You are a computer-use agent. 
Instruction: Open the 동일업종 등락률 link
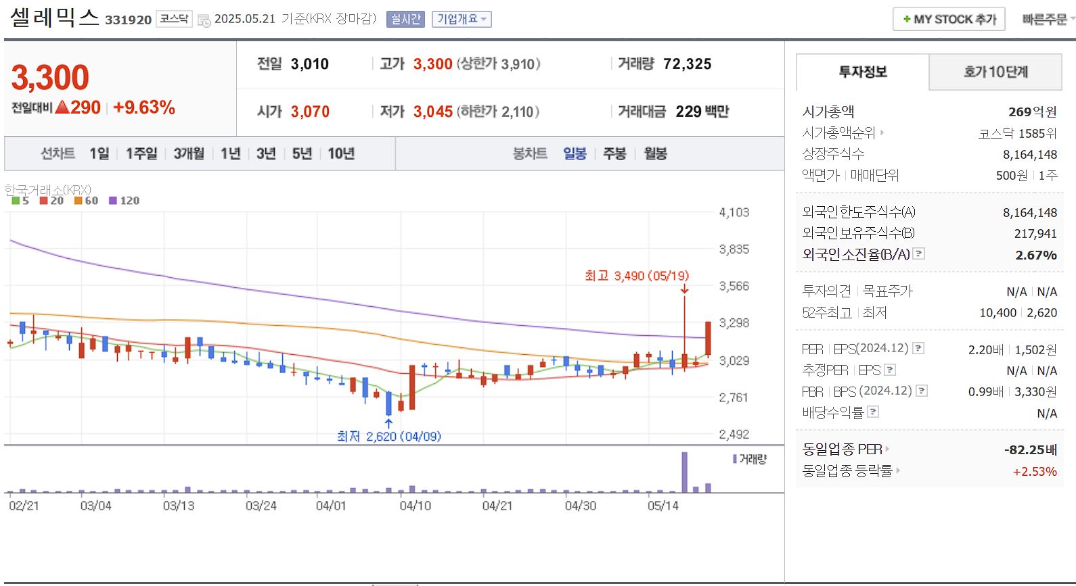(x=847, y=470)
